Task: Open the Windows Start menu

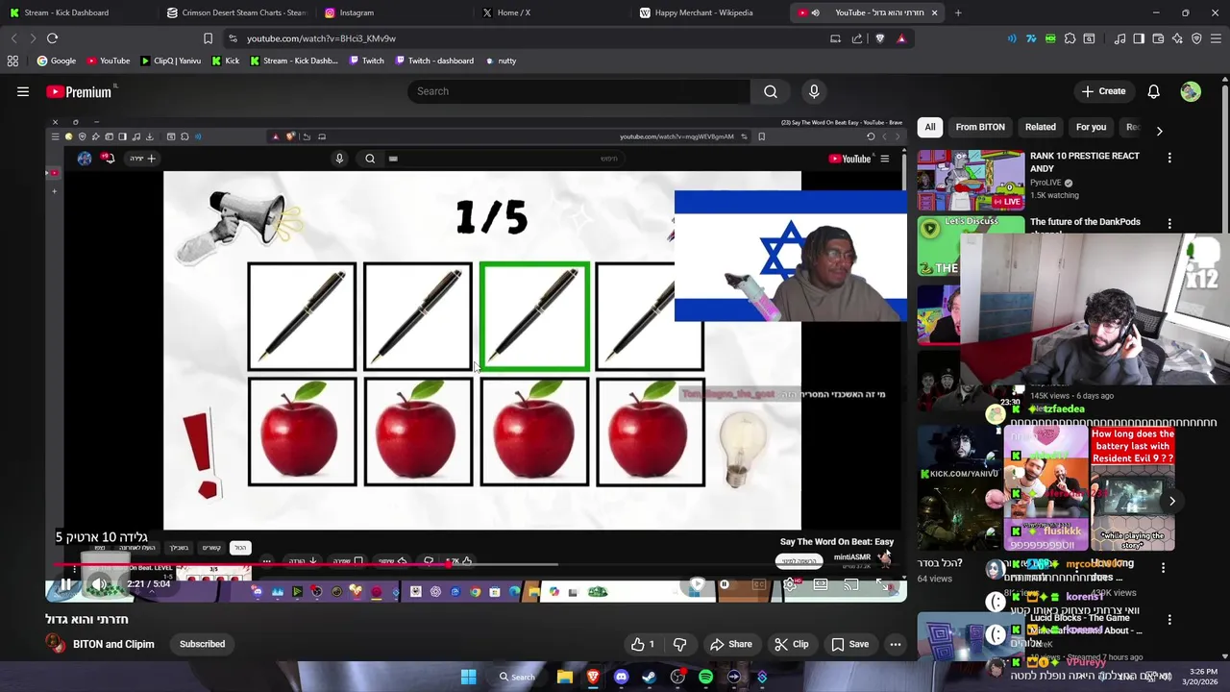Action: [468, 677]
